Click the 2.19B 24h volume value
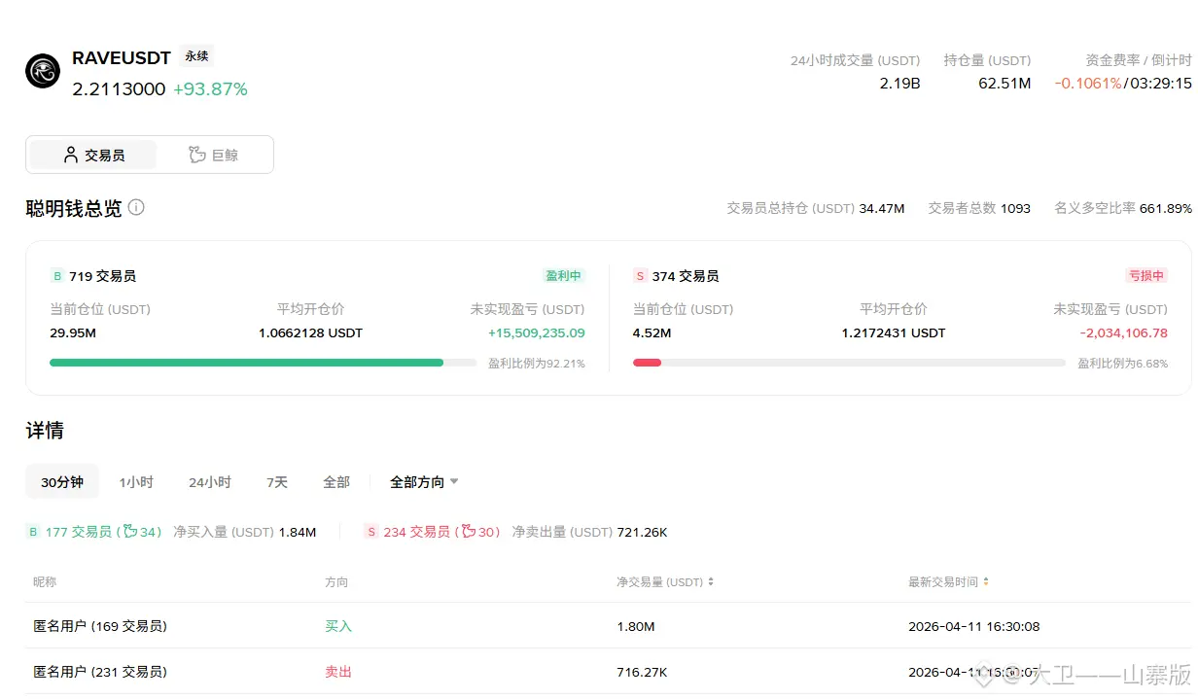The image size is (1198, 699). pyautogui.click(x=899, y=84)
